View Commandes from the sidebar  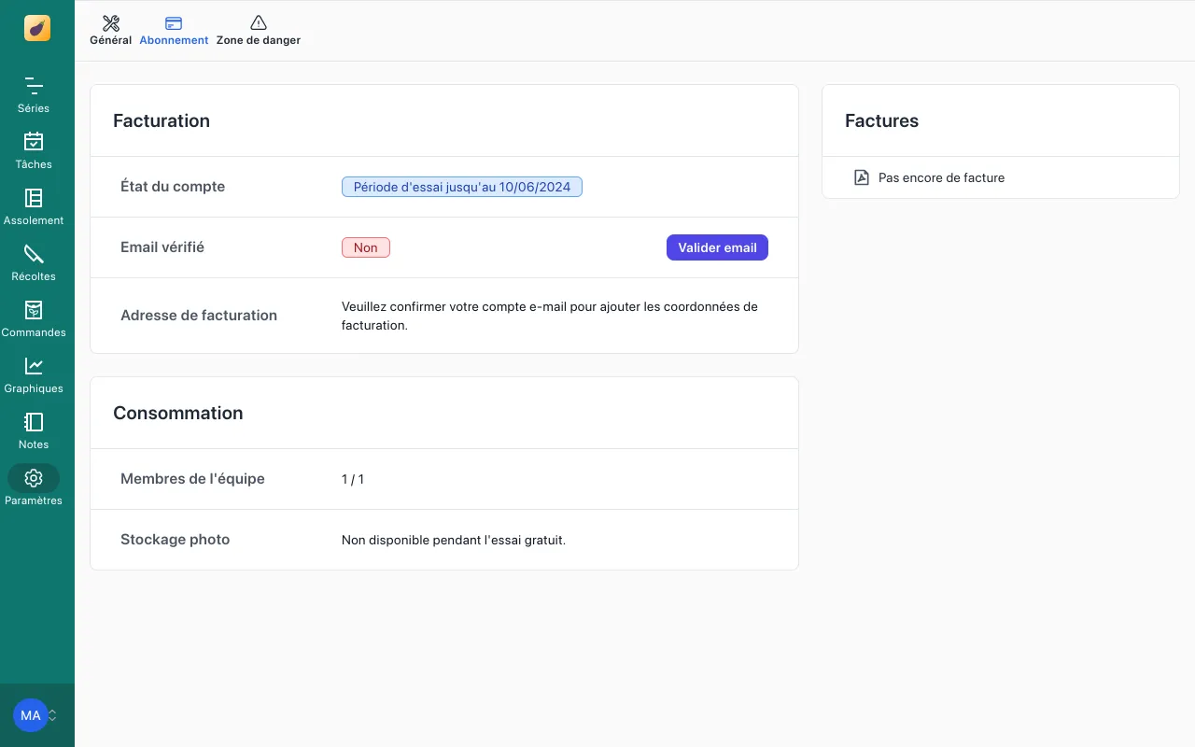click(33, 317)
